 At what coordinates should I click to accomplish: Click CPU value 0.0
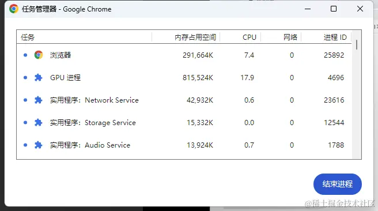point(249,123)
